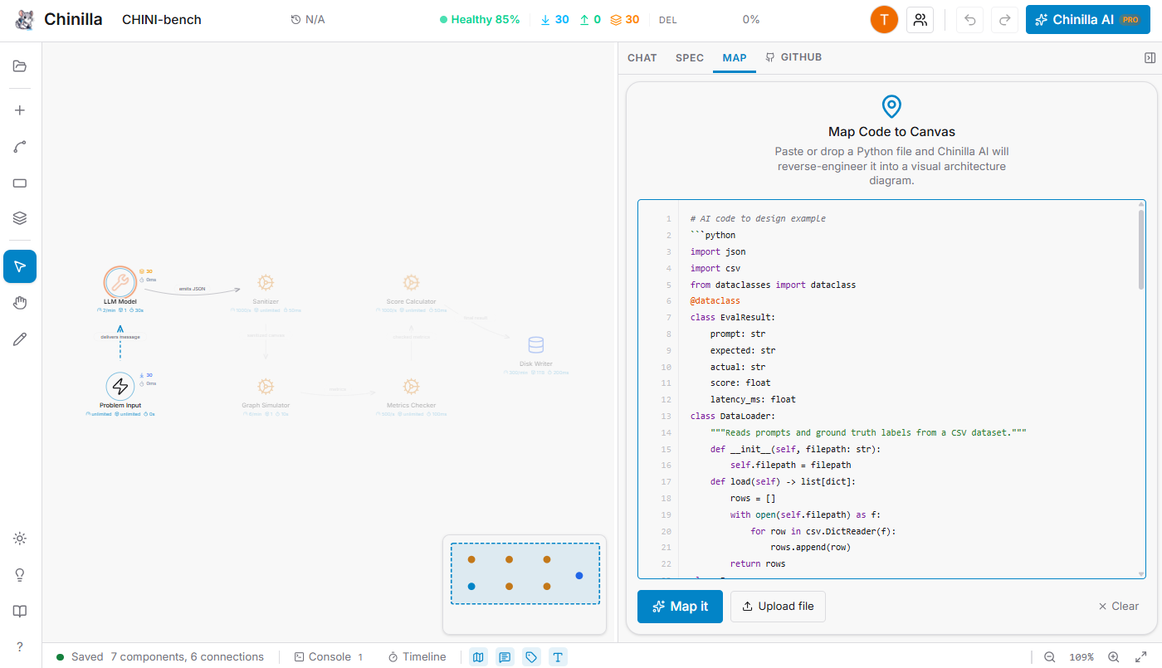Click the add component plus icon

tap(20, 110)
